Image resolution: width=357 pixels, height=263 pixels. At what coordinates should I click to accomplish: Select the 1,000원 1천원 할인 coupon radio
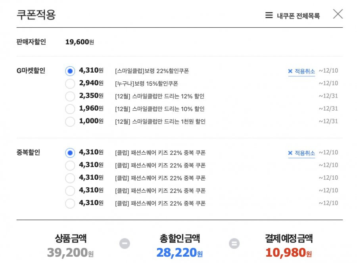click(x=70, y=122)
